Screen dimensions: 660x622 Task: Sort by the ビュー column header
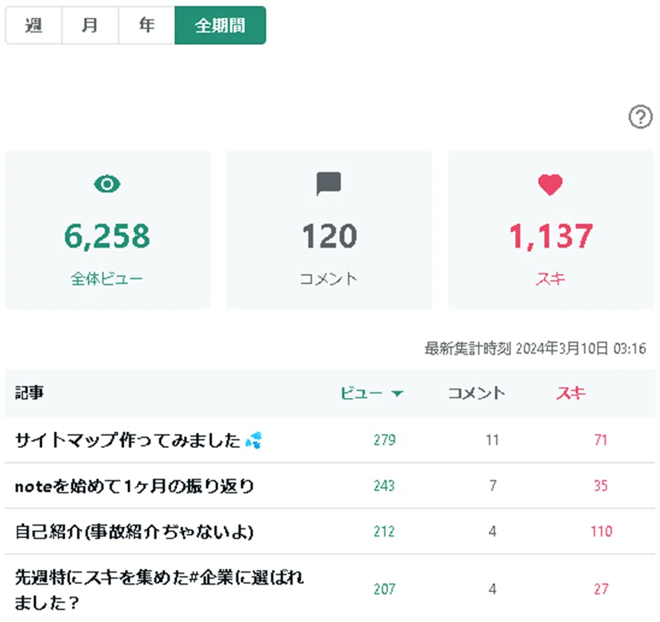click(361, 394)
